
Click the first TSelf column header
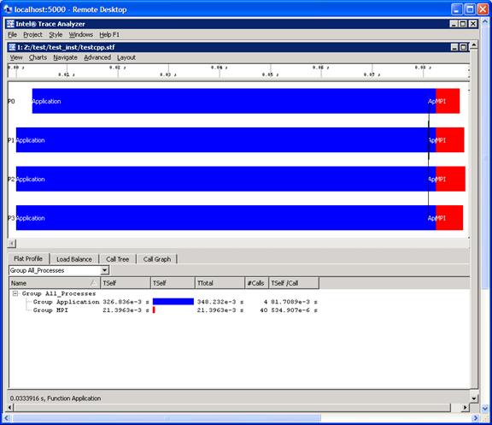pyautogui.click(x=126, y=283)
